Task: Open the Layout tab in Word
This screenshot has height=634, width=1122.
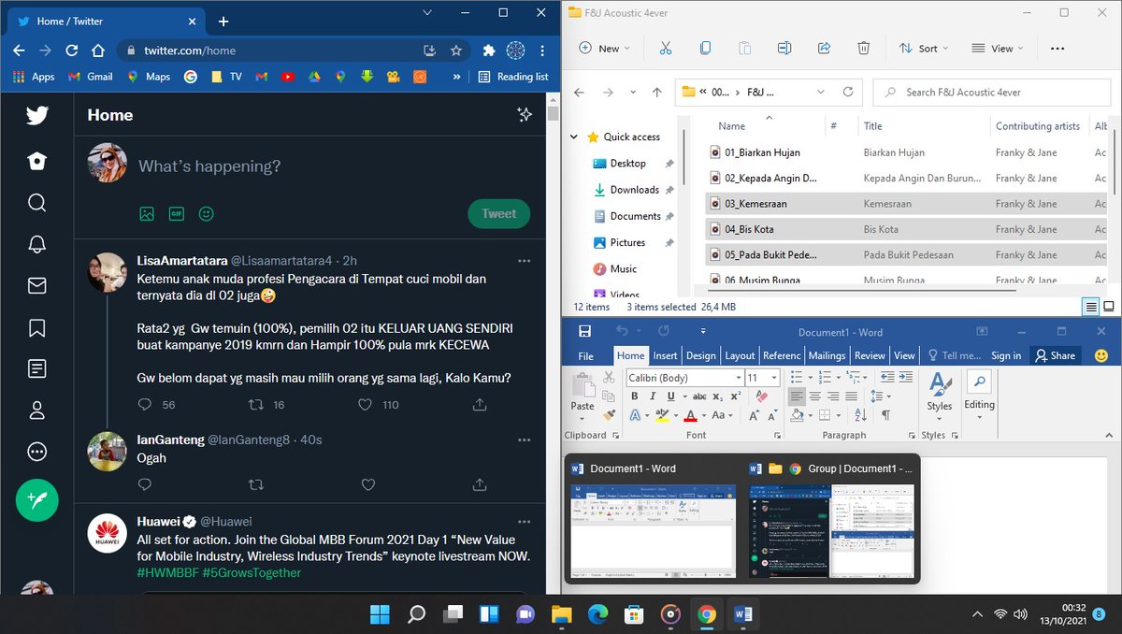Action: [740, 355]
